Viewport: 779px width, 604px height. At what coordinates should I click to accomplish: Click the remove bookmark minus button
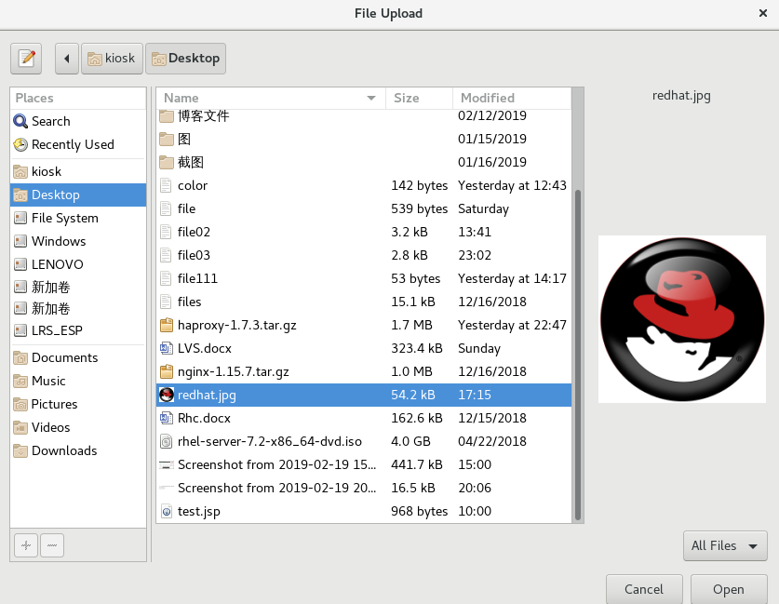(52, 545)
